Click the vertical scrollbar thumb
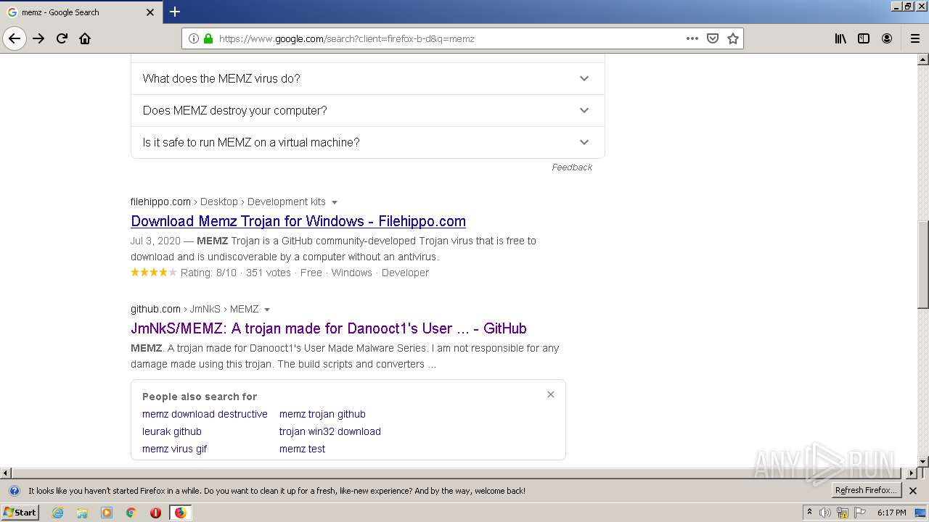Viewport: 929px width, 522px height. click(x=923, y=264)
